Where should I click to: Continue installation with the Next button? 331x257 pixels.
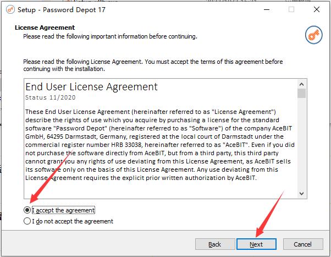(x=256, y=244)
